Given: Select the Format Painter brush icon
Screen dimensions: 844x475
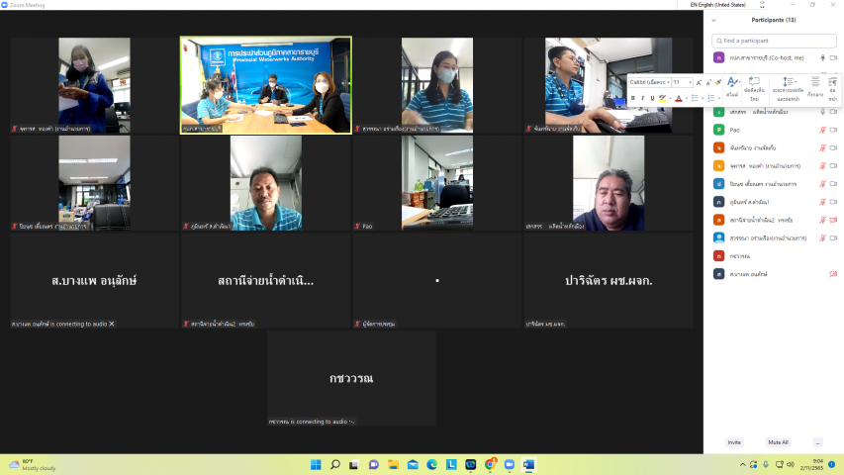Looking at the screenshot, I should (x=718, y=82).
